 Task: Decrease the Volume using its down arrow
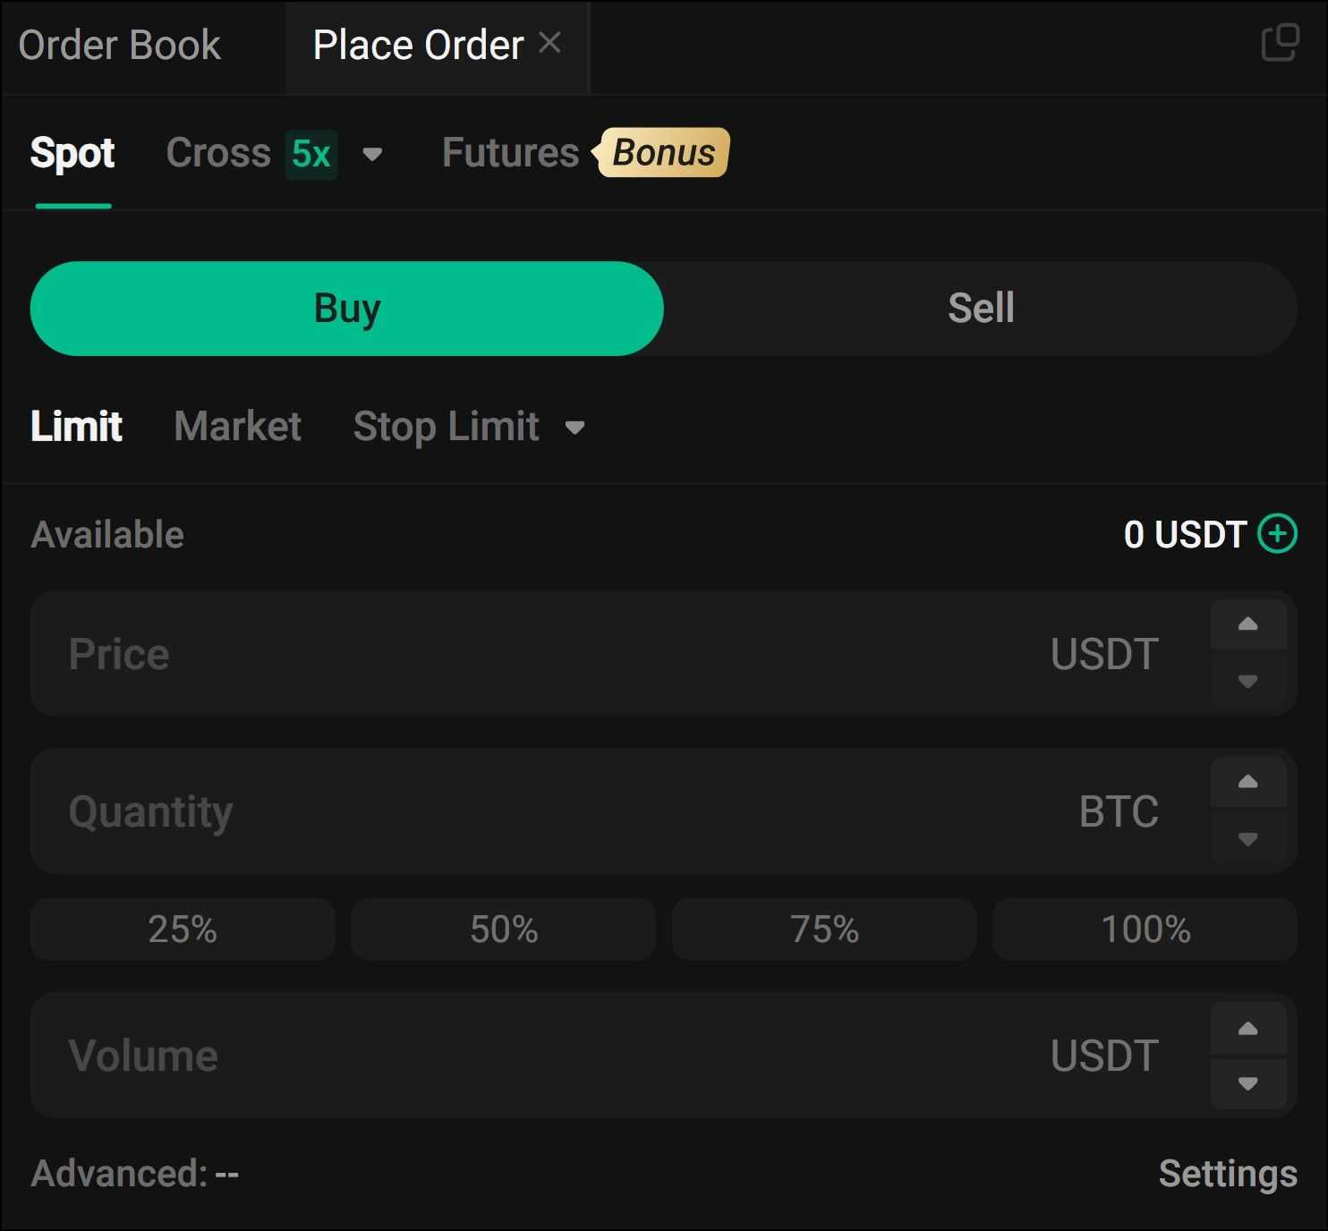coord(1248,1084)
